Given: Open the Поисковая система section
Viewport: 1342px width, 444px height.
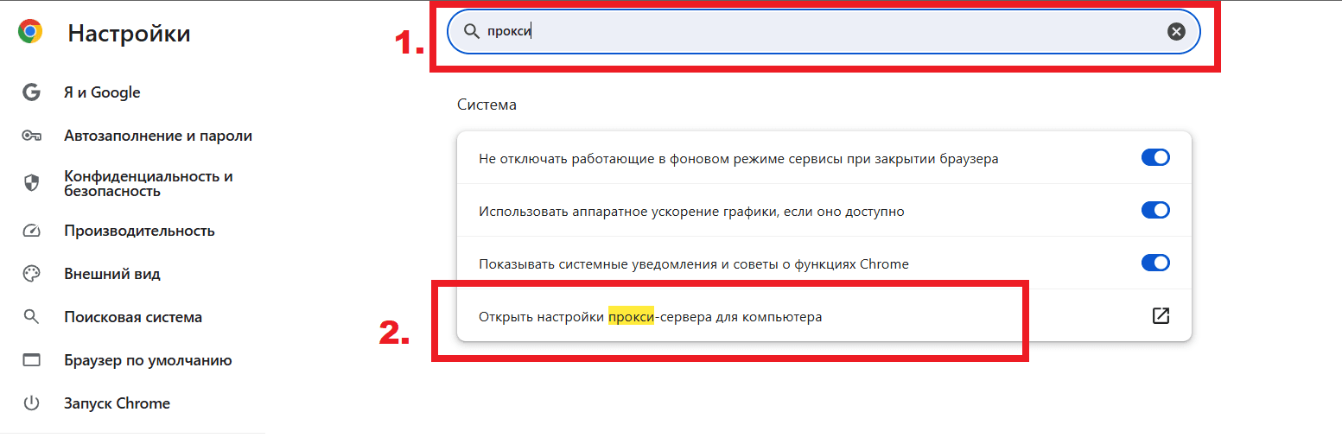Looking at the screenshot, I should click(x=133, y=317).
